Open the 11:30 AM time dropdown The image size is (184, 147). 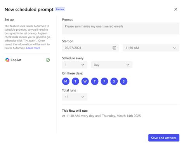[x=151, y=48]
